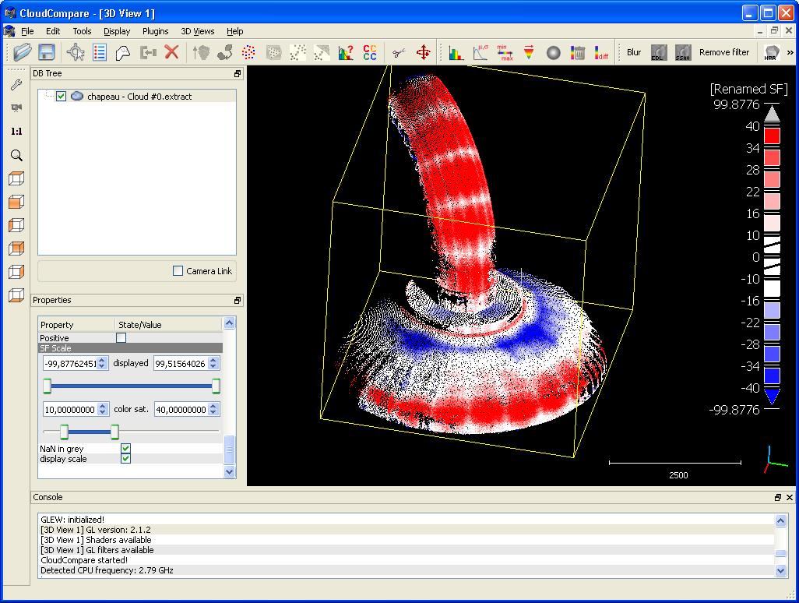This screenshot has height=603, width=799.
Task: Click the red X delete icon
Action: point(172,52)
